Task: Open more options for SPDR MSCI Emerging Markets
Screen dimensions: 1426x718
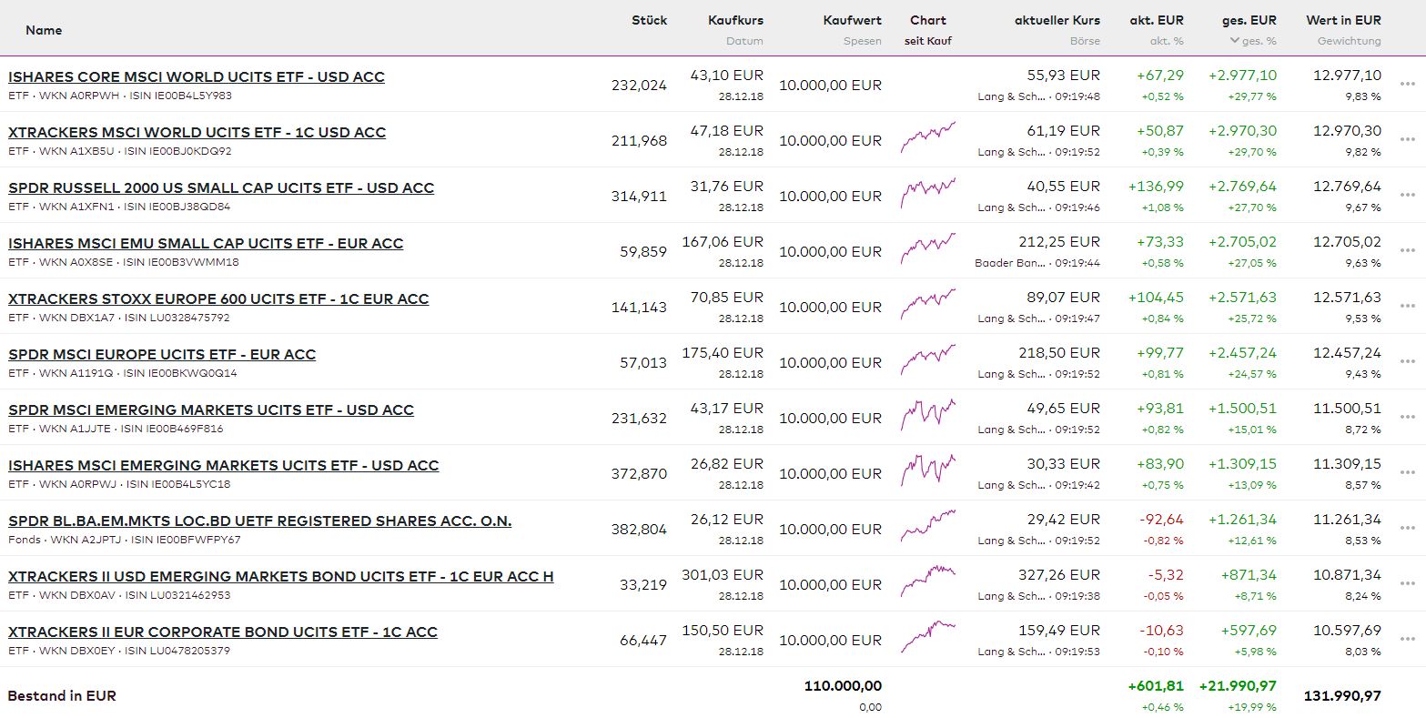Action: (x=1408, y=418)
